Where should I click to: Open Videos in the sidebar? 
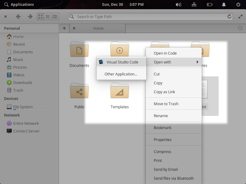(x=29, y=75)
